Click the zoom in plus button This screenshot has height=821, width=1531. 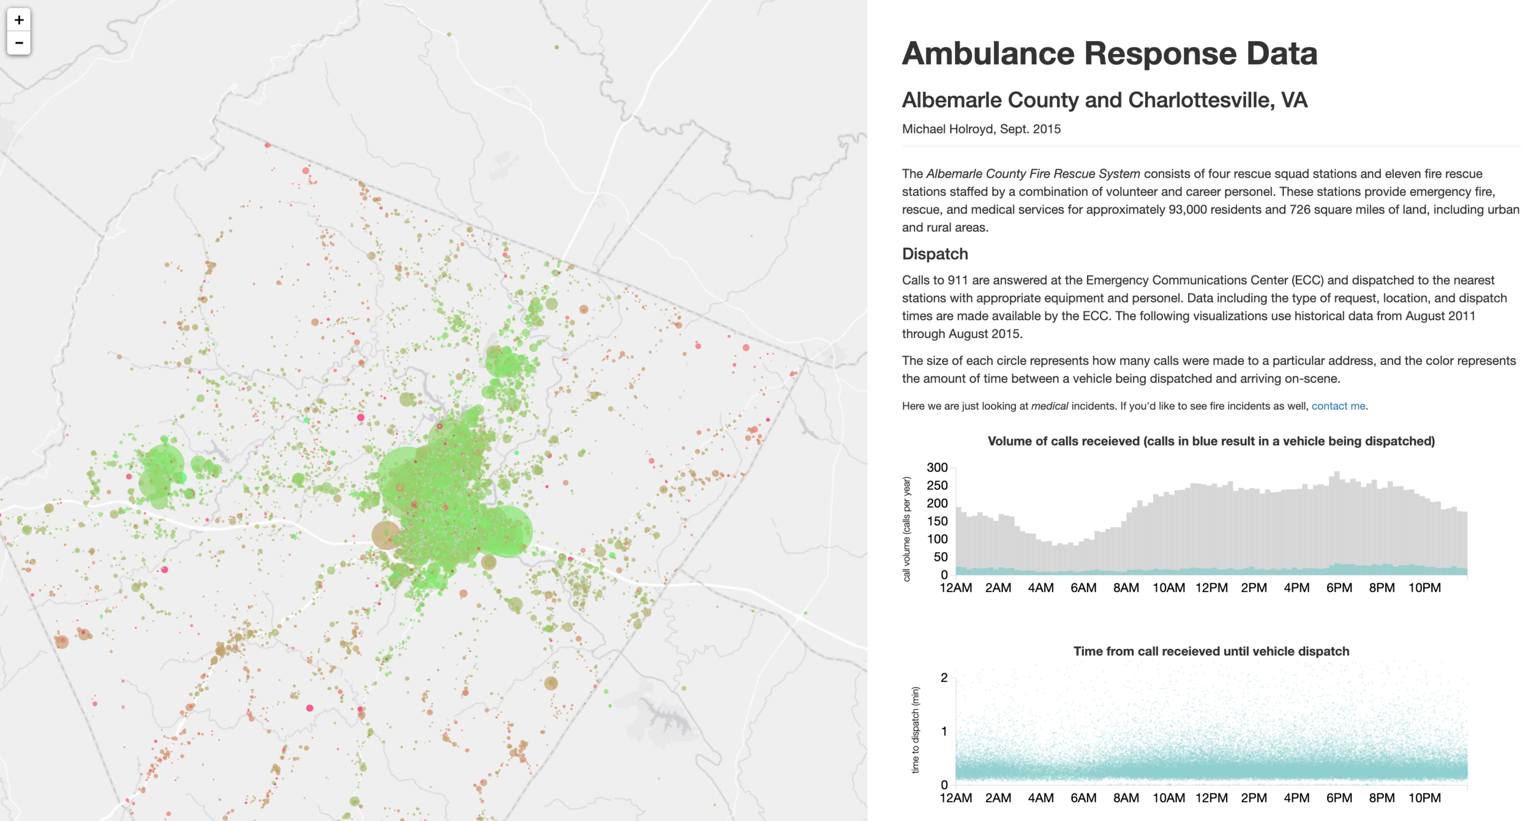tap(19, 20)
